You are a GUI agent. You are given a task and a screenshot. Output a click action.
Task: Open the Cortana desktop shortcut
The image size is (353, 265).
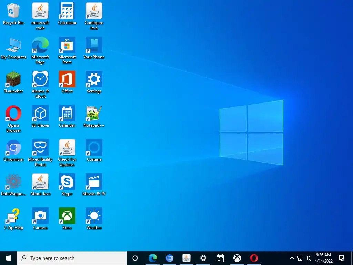(94, 151)
